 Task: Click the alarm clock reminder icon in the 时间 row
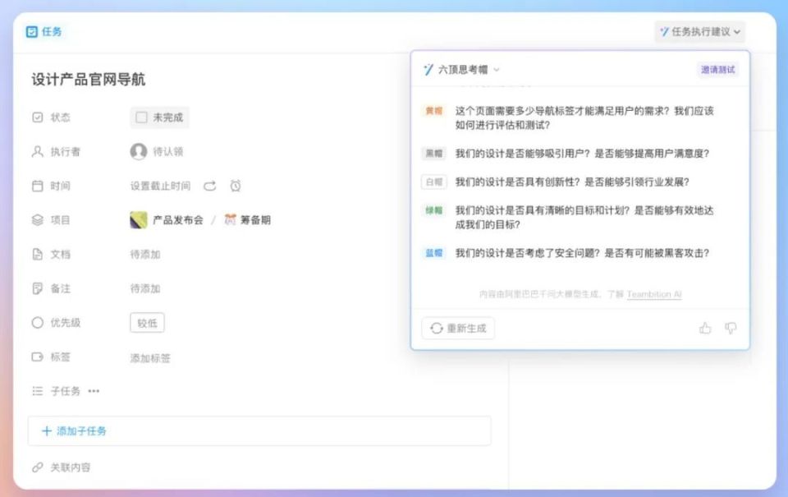(x=235, y=186)
